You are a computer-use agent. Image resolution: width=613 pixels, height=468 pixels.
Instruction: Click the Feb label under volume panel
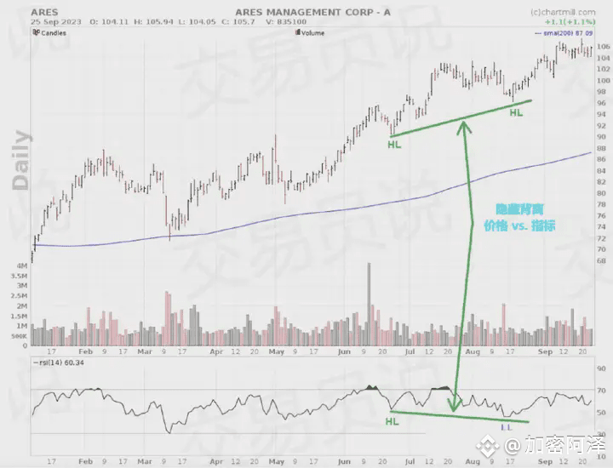86,351
